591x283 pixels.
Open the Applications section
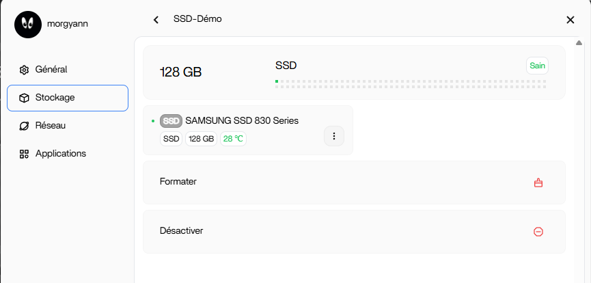(x=61, y=154)
